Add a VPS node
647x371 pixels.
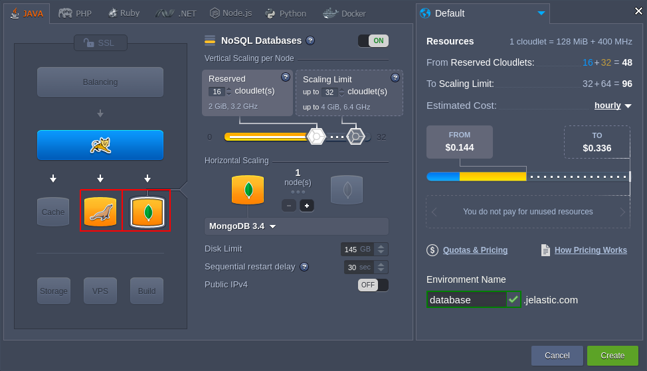pos(100,291)
